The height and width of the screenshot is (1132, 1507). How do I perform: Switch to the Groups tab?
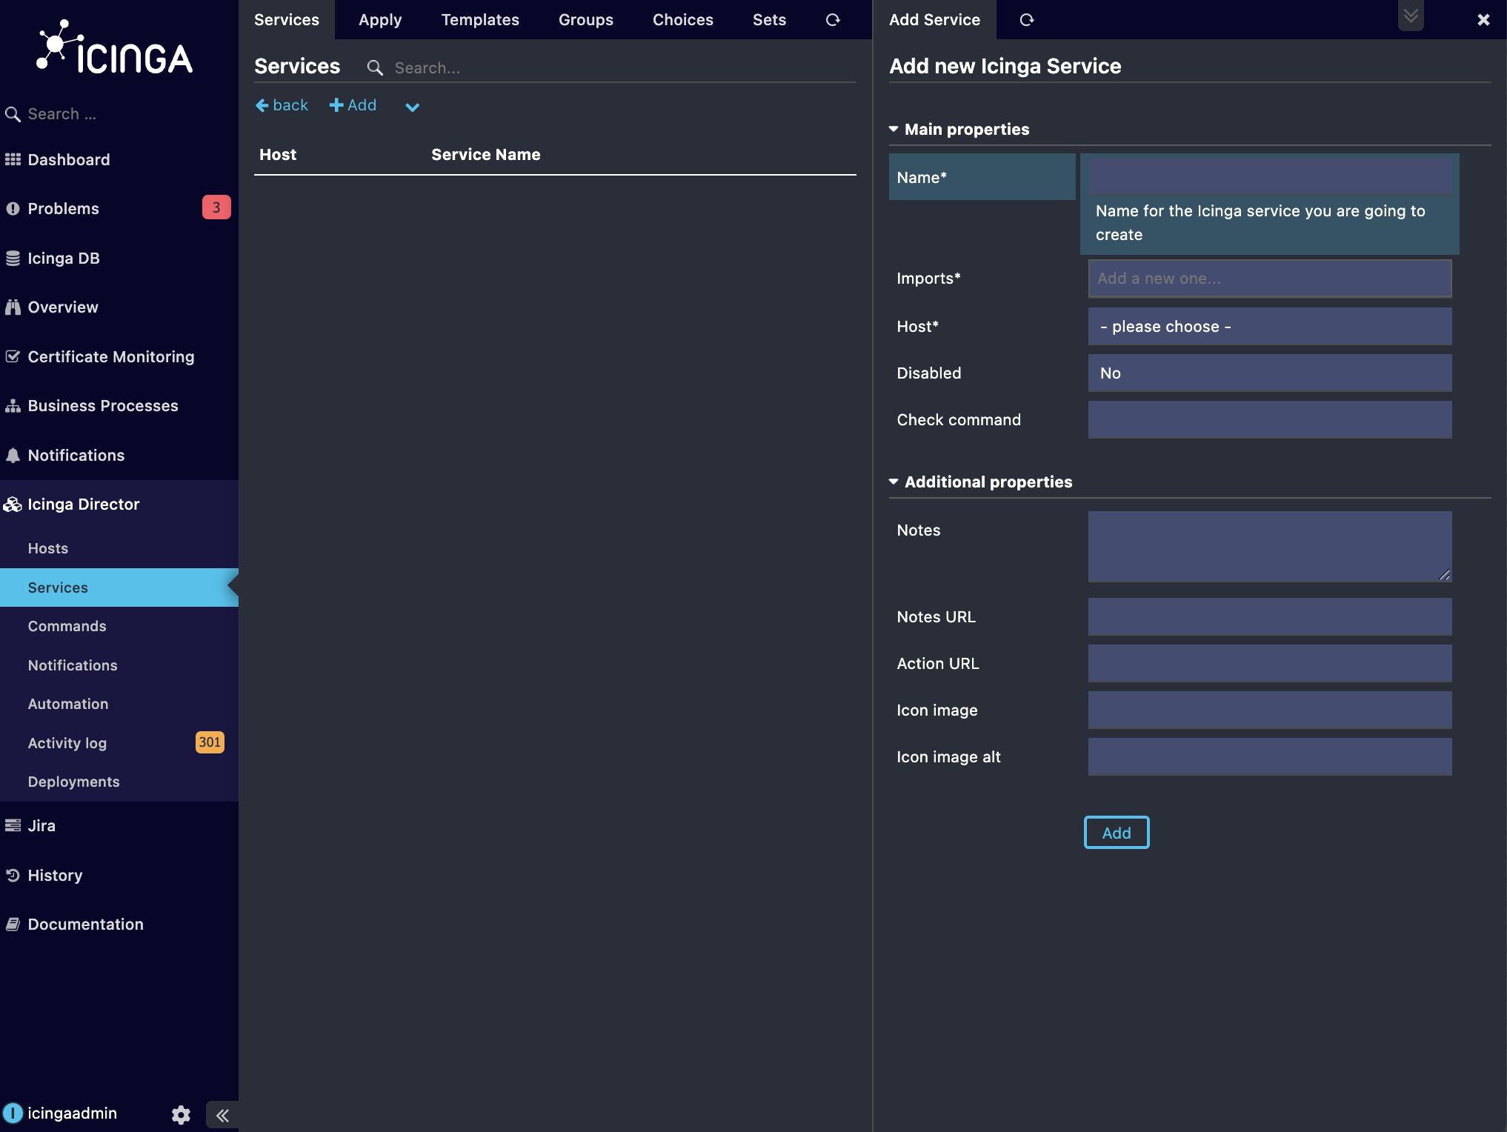[586, 20]
